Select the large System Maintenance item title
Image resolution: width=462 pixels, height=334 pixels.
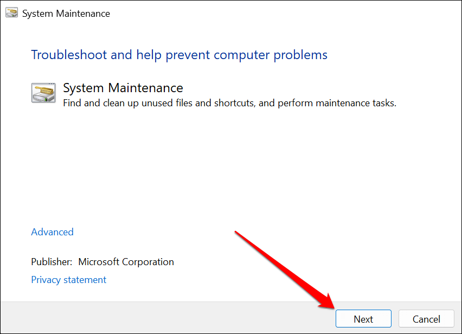pyautogui.click(x=123, y=88)
